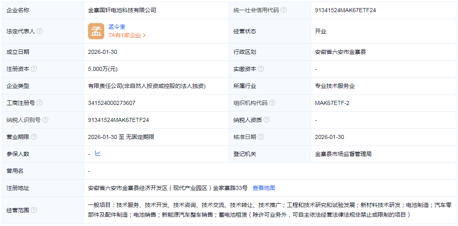Open the 参保人数 trend chart icon

(98, 154)
